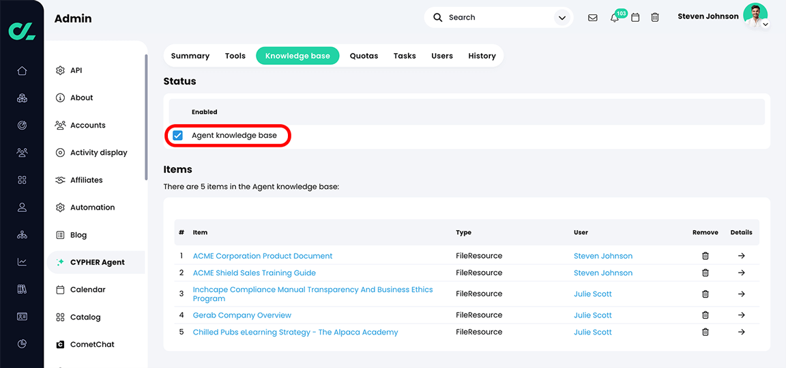Remove ACME Shield Sales Training Guide item
Viewport: 786px width, 368px height.
[x=705, y=272]
